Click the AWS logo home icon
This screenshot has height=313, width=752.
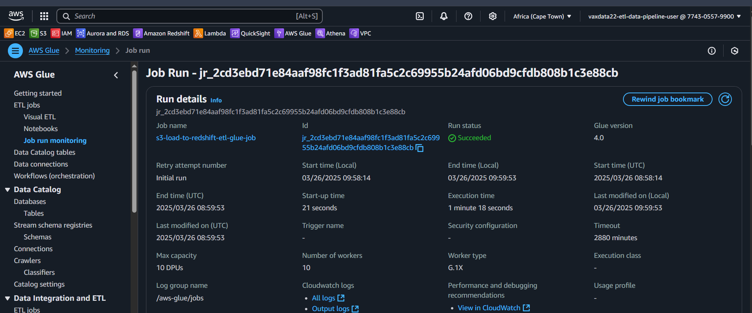click(x=16, y=16)
